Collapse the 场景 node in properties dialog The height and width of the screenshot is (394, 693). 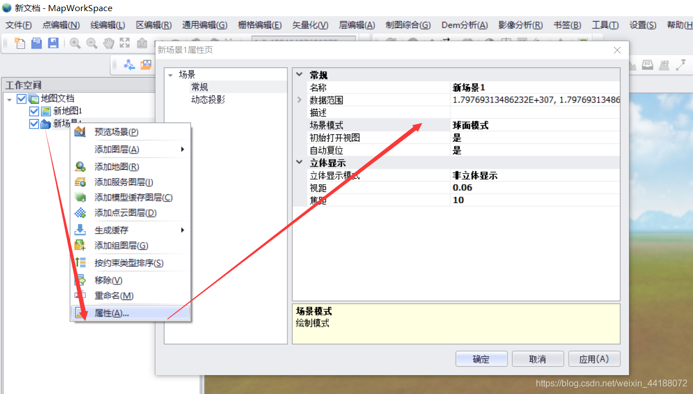(170, 75)
